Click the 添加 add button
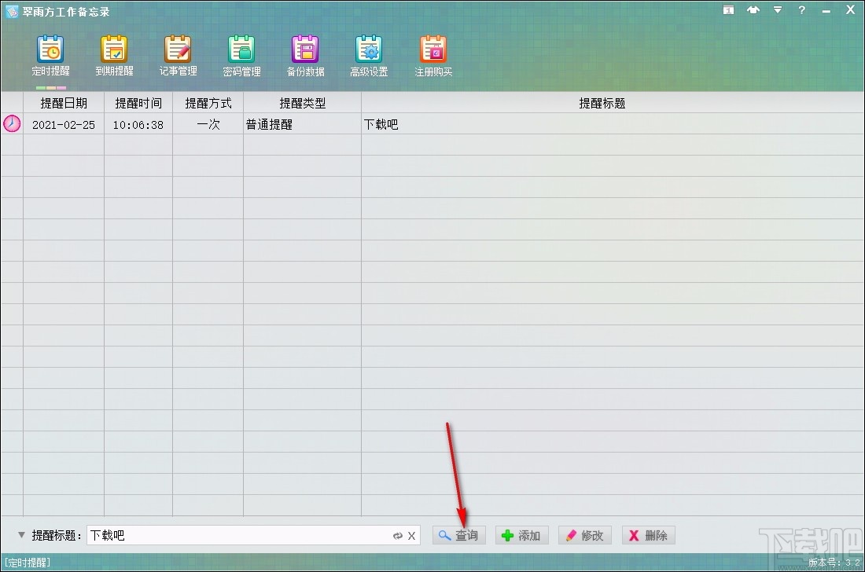The image size is (865, 572). click(522, 535)
